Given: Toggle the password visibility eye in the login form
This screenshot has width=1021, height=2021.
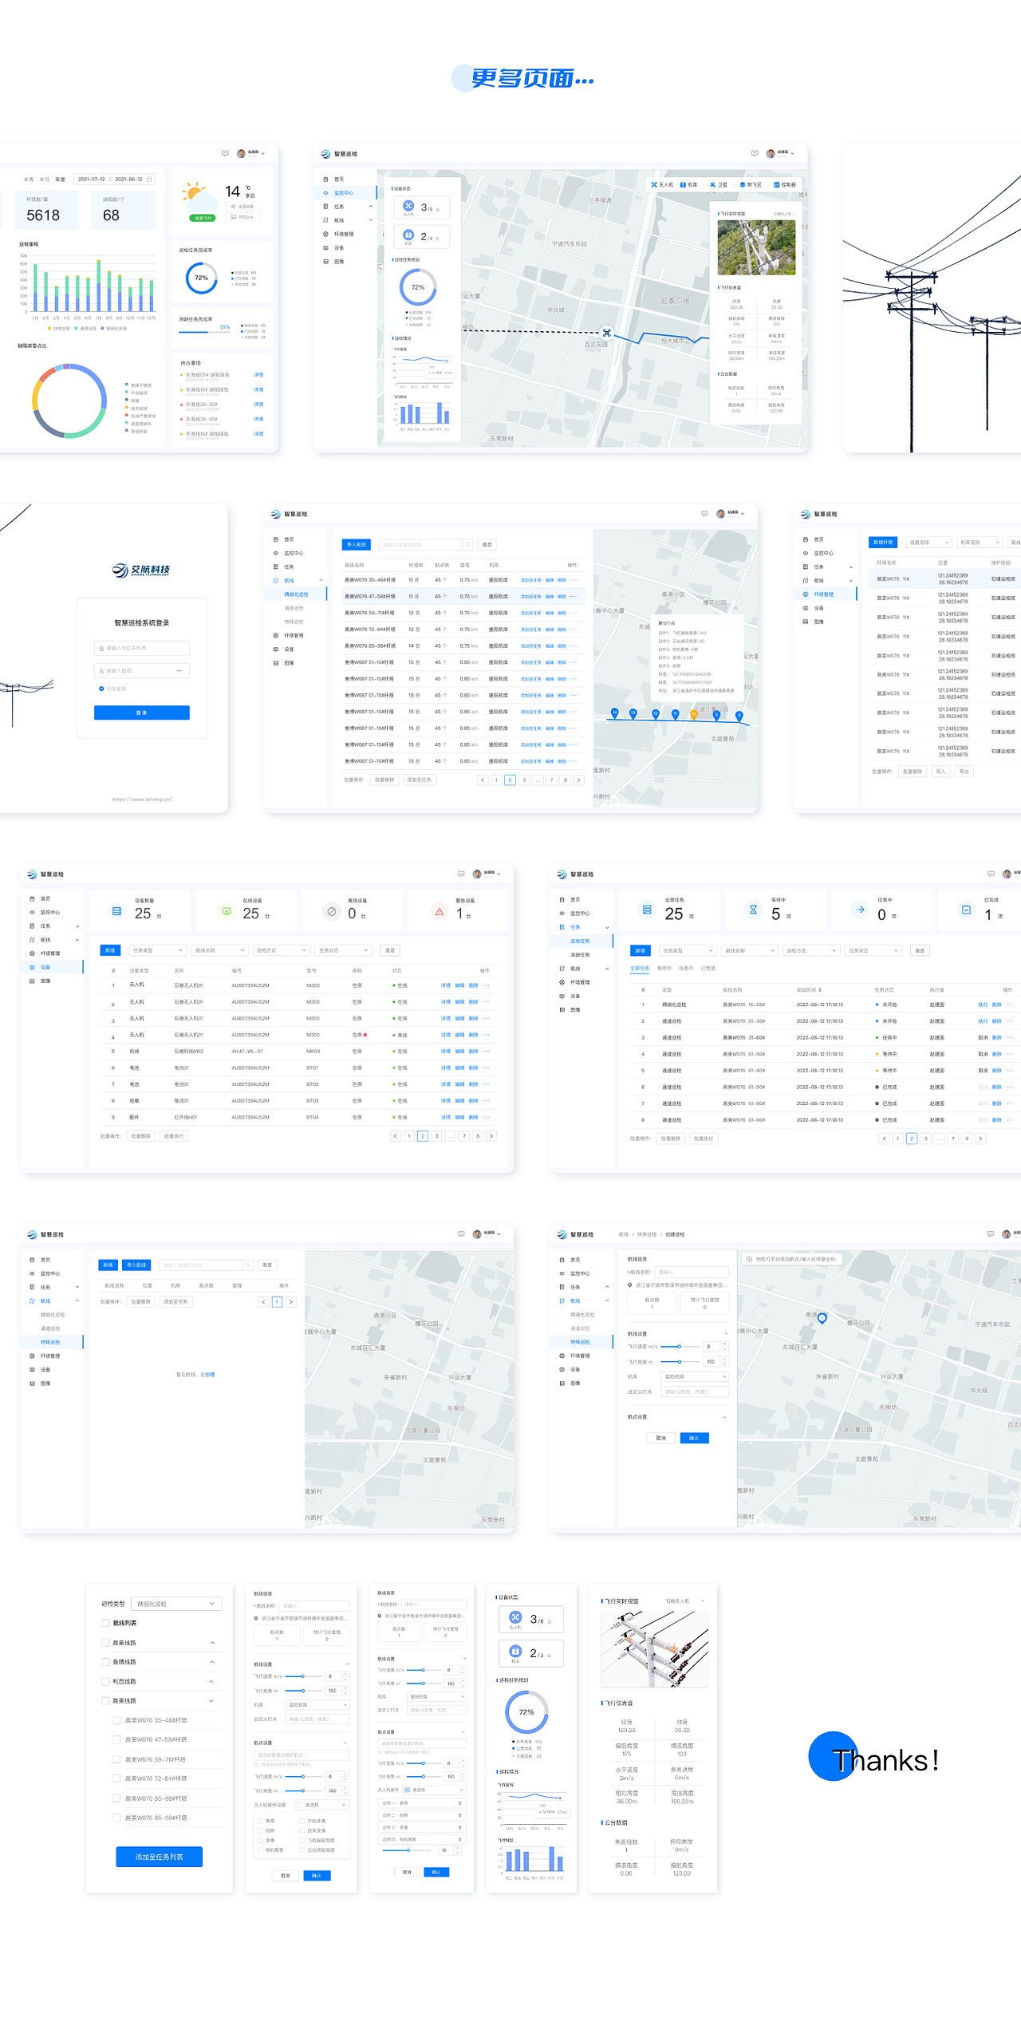Looking at the screenshot, I should [179, 671].
